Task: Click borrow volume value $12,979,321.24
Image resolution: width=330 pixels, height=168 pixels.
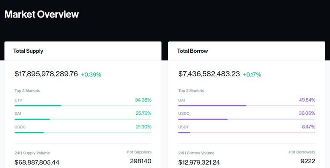Action: point(199,162)
